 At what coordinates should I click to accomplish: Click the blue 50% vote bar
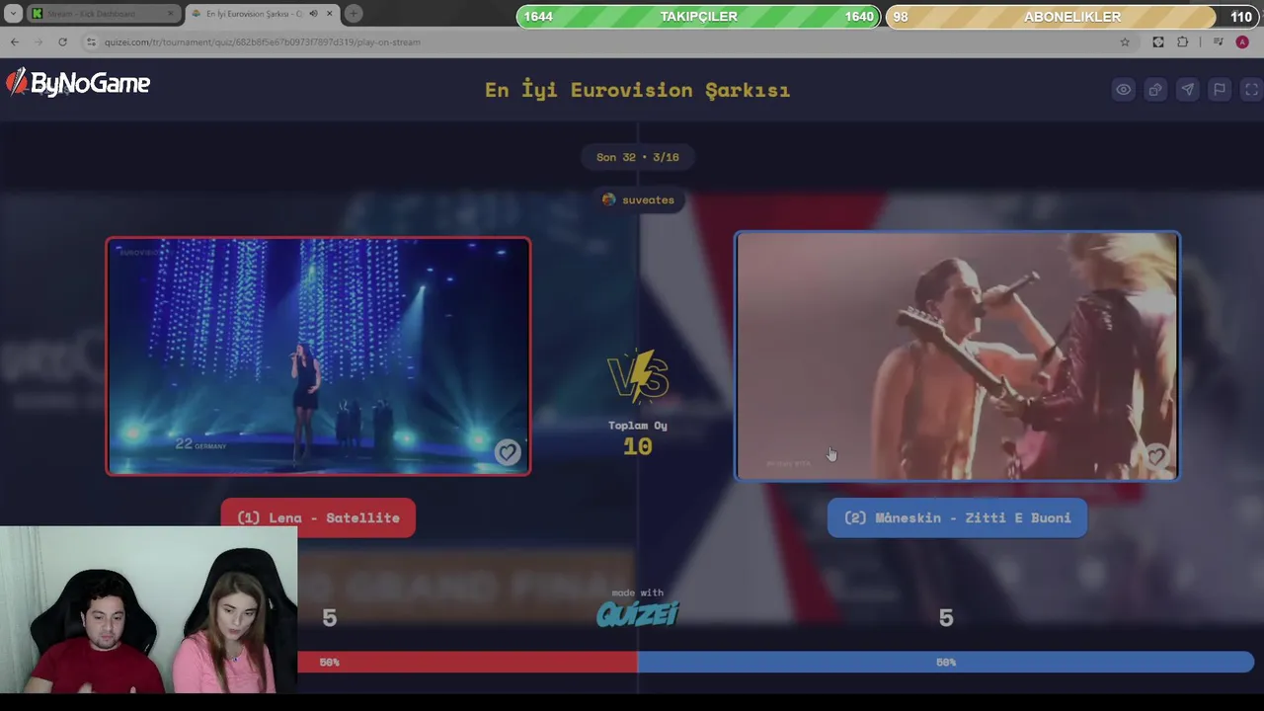(x=946, y=663)
